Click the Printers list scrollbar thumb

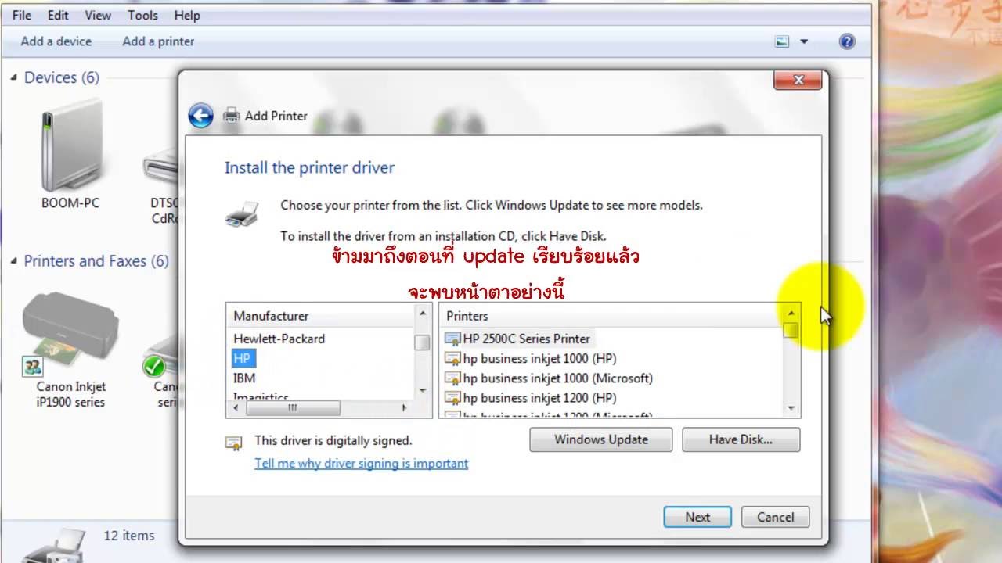[791, 331]
